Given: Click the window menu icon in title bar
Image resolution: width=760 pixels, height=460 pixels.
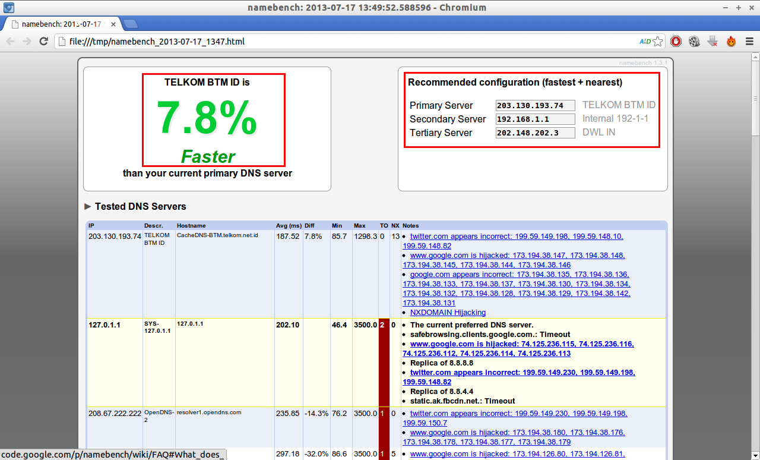Looking at the screenshot, I should (8, 8).
